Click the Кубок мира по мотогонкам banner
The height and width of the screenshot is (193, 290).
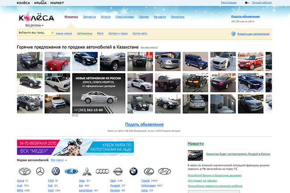coord(75,147)
